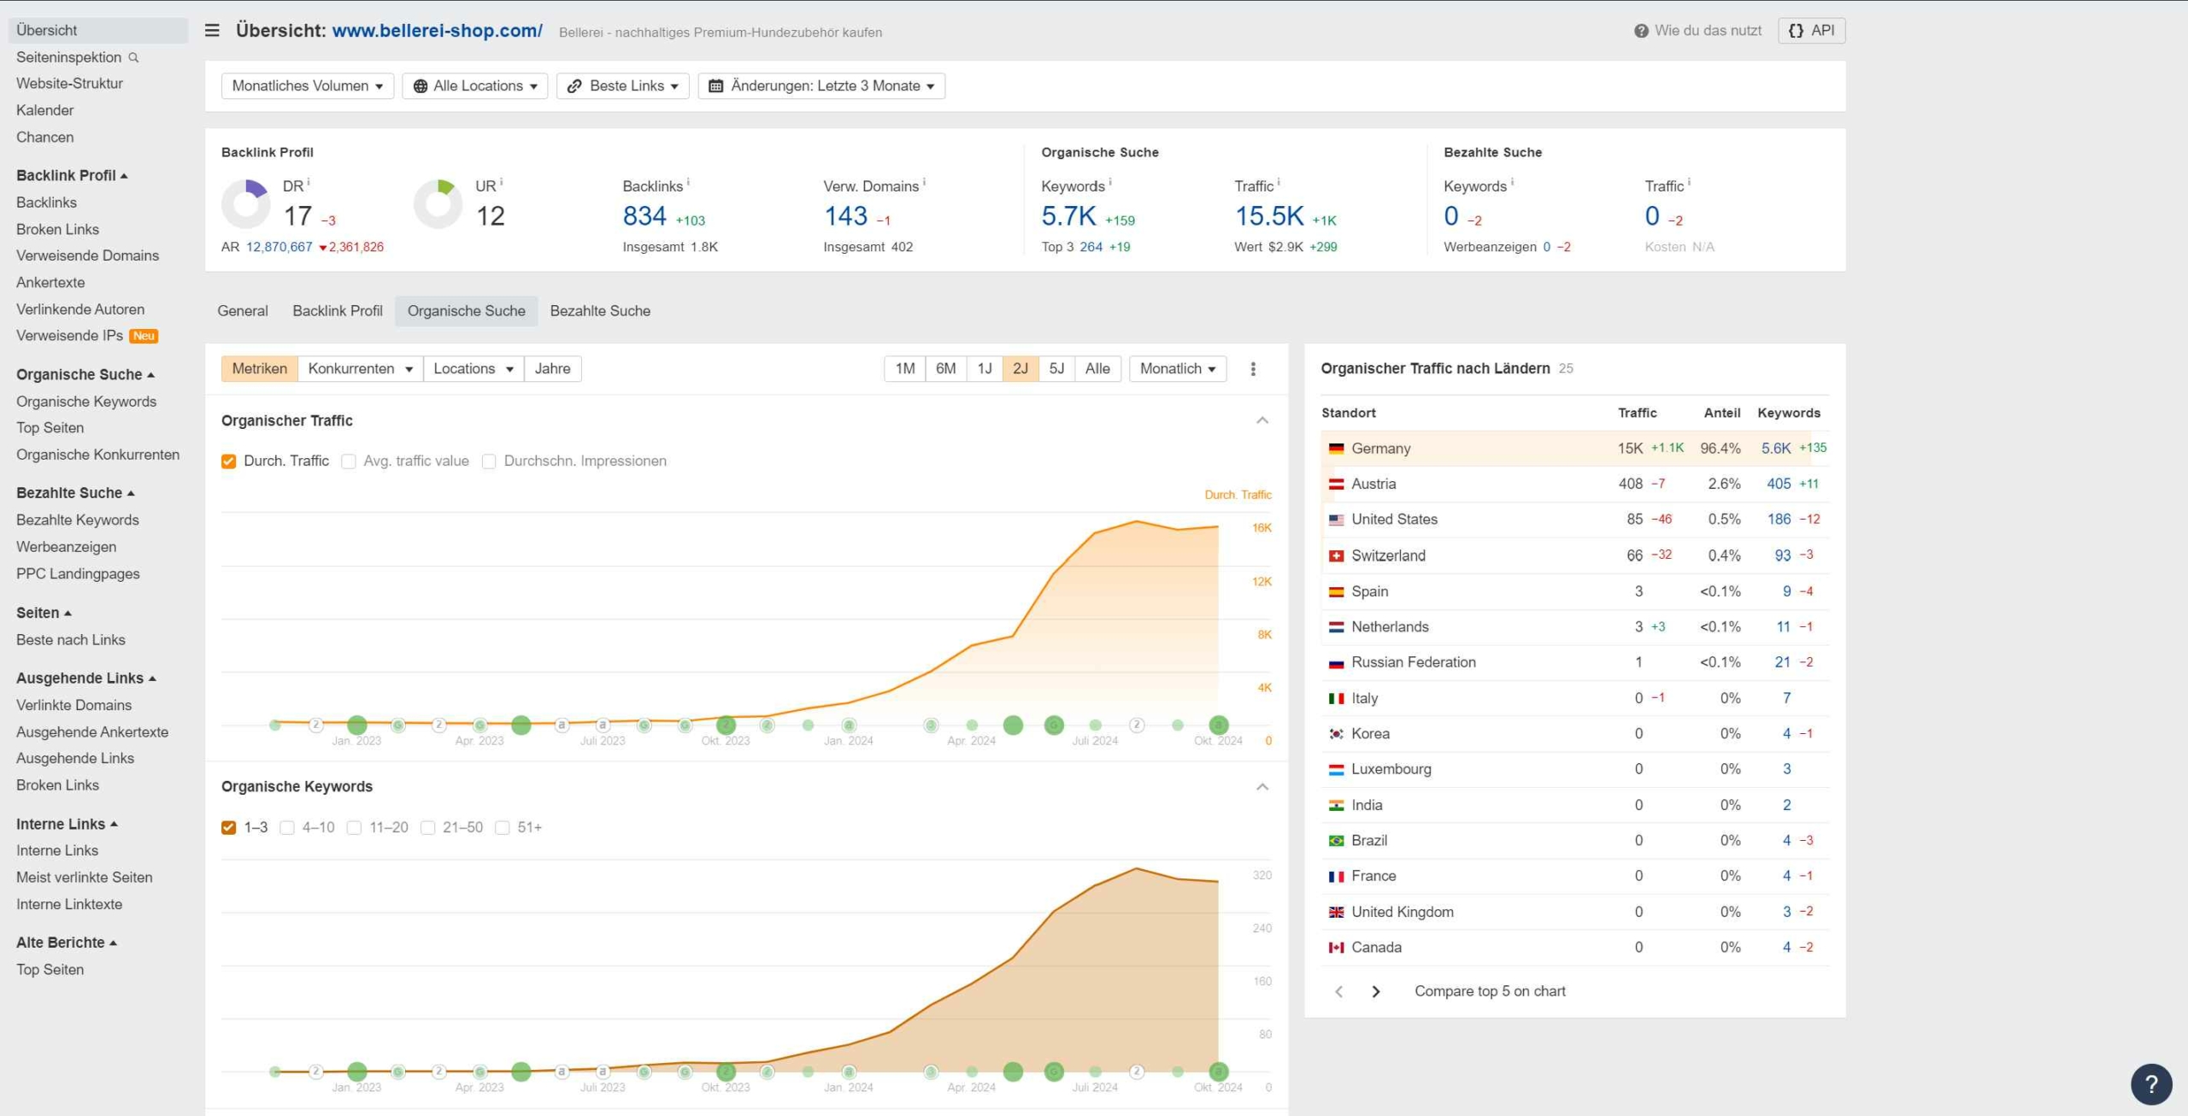Enable Durchschn. Impressionen checkbox

click(x=489, y=461)
